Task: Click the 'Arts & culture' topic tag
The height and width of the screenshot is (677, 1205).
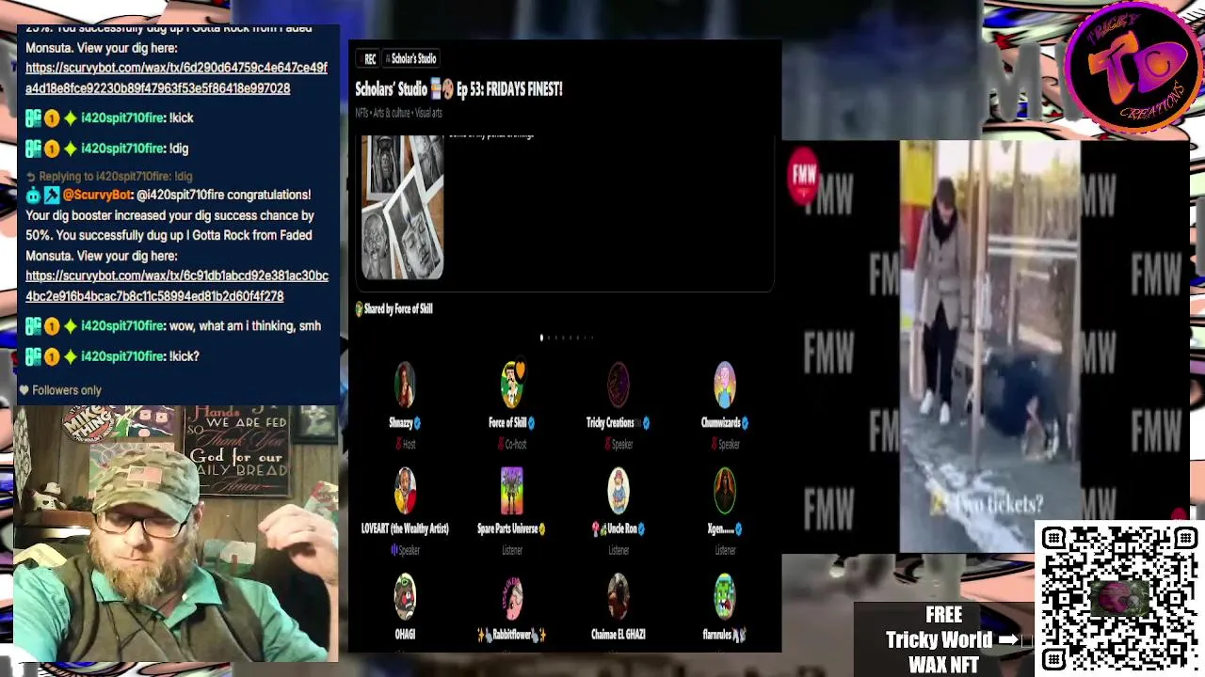Action: pyautogui.click(x=393, y=113)
